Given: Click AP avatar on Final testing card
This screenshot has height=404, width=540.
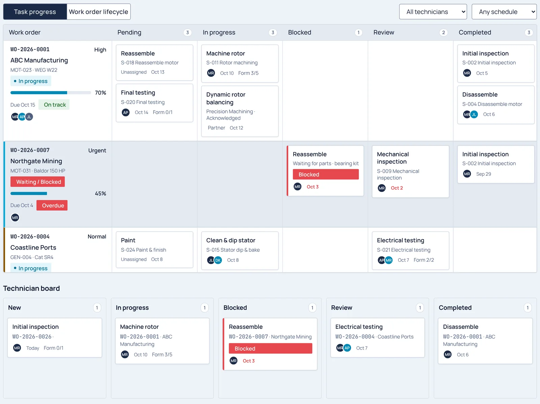Looking at the screenshot, I should click(x=126, y=112).
